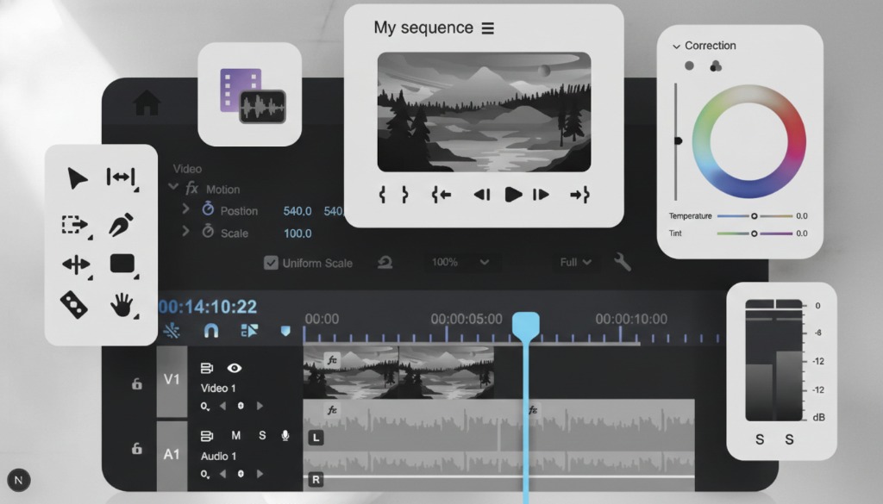Select the Temperature value 0.0
The image size is (883, 504).
pos(802,216)
